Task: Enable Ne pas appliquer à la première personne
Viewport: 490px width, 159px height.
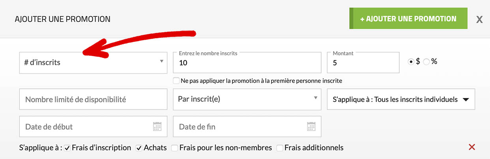Action: (176, 81)
